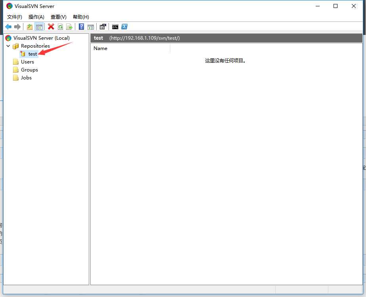Select the Repositories node
The width and height of the screenshot is (366, 297).
tap(35, 46)
